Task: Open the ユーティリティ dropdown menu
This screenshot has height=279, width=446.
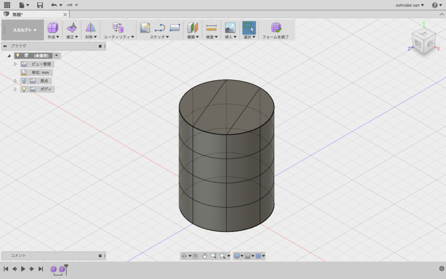Action: (x=118, y=37)
